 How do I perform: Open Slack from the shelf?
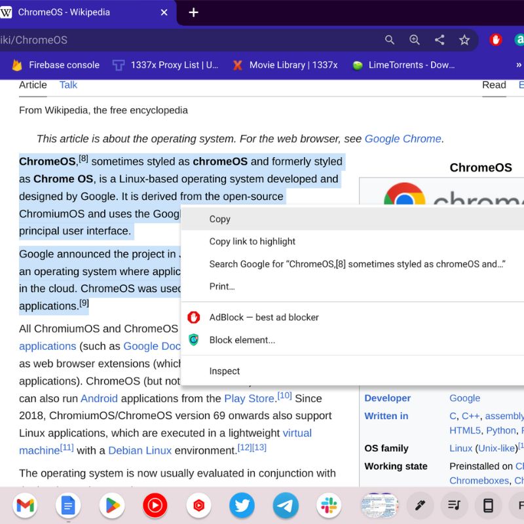tap(329, 505)
